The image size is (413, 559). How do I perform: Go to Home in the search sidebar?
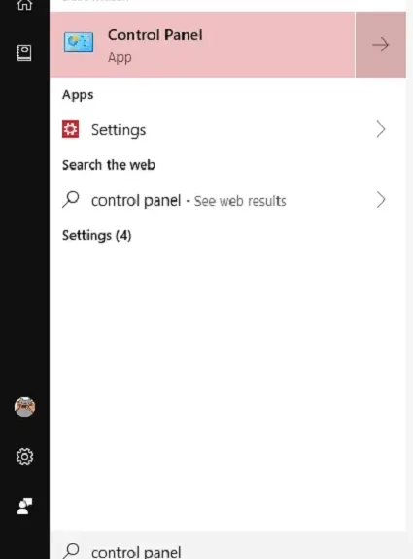pyautogui.click(x=24, y=4)
